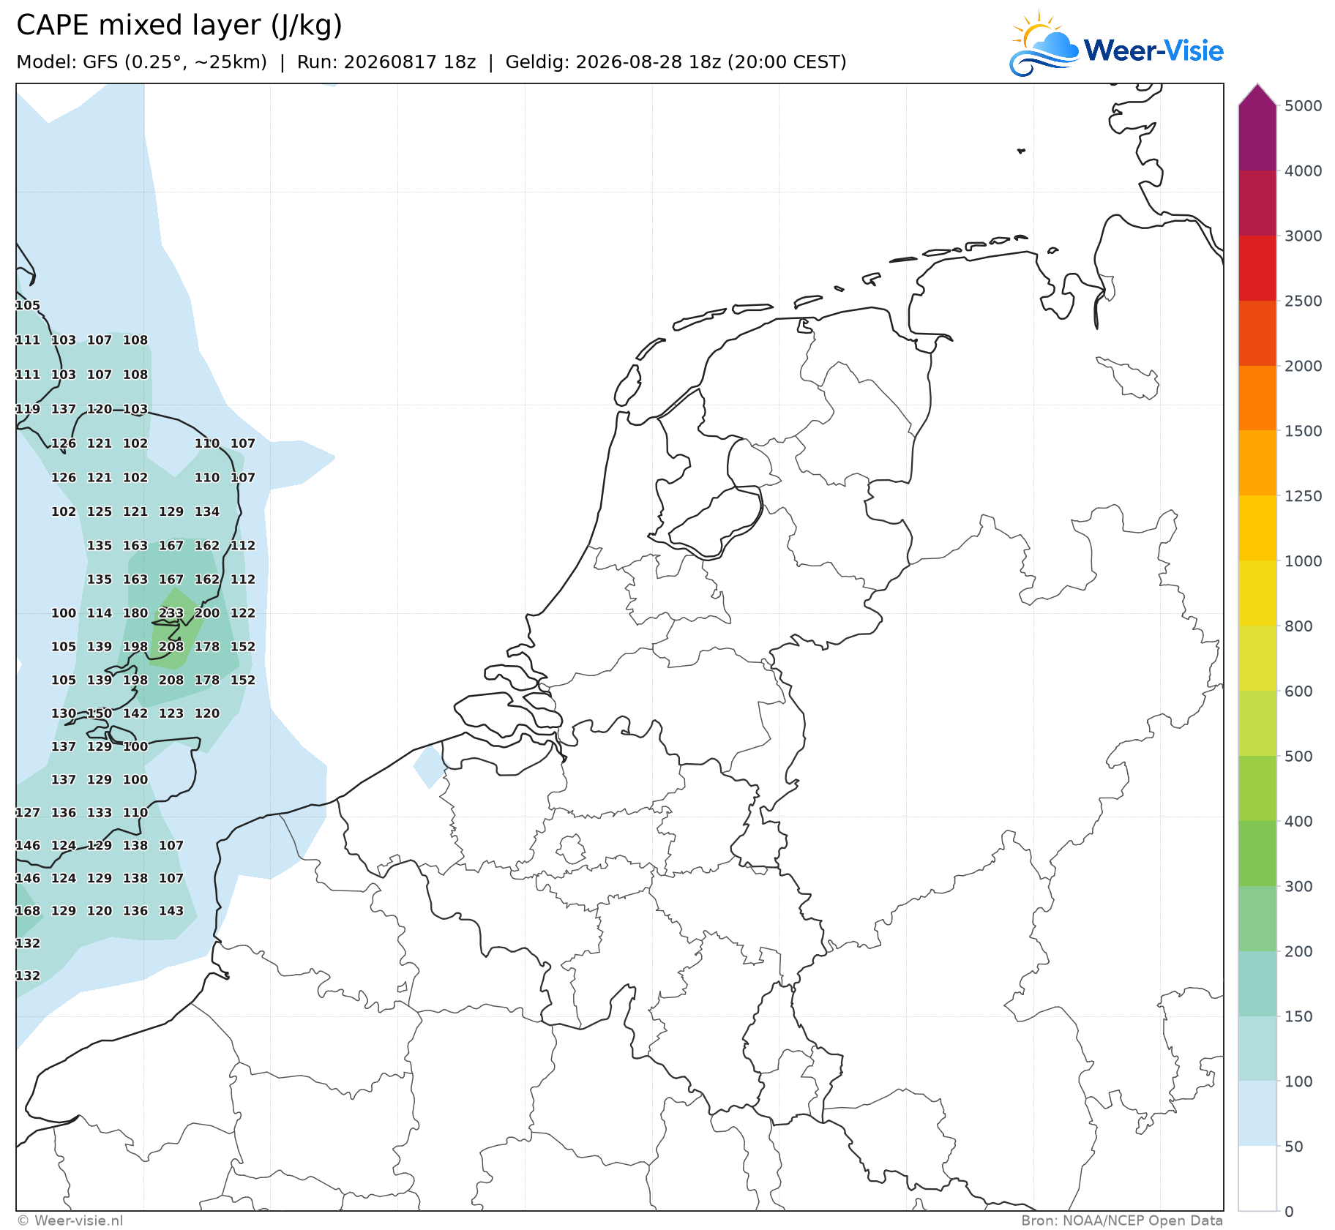Click the light blue 50-100 legend band
The height and width of the screenshot is (1230, 1335).
[x=1257, y=1114]
